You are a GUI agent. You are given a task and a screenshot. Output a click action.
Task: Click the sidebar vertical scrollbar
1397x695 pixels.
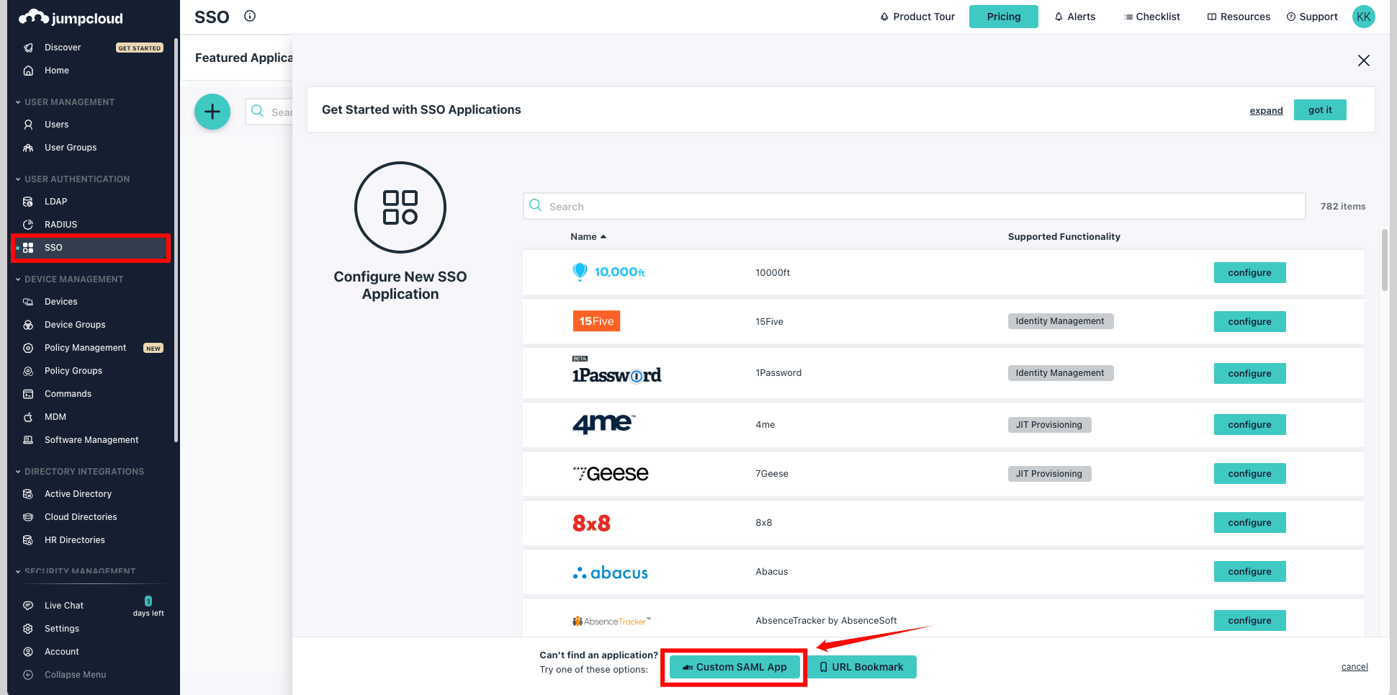pos(176,241)
